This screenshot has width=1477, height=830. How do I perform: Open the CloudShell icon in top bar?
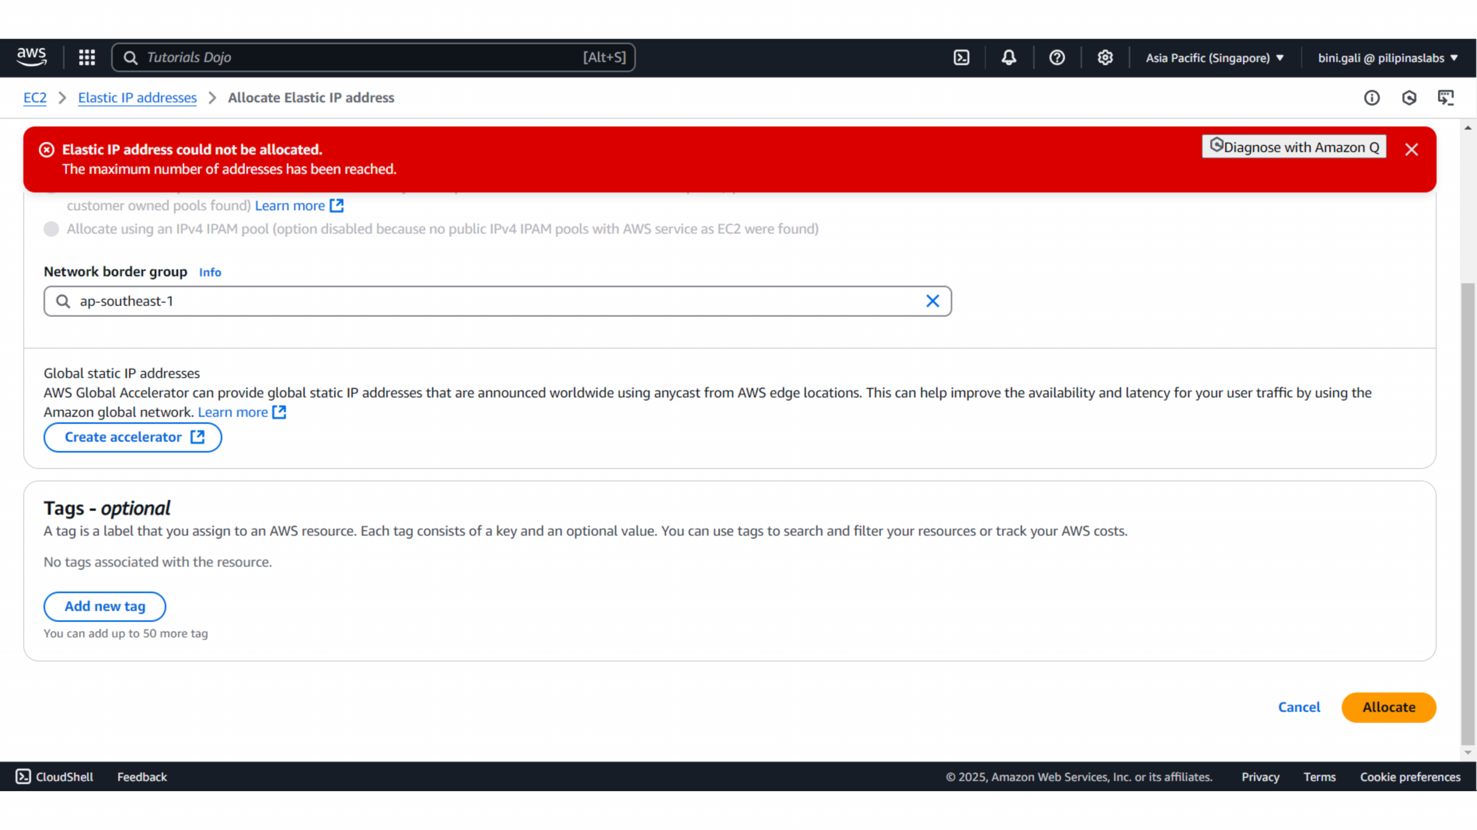[x=961, y=58]
